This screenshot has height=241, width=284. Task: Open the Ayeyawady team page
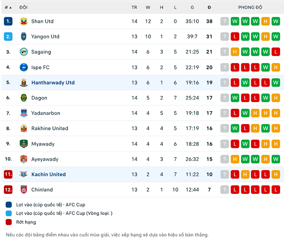pyautogui.click(x=45, y=159)
